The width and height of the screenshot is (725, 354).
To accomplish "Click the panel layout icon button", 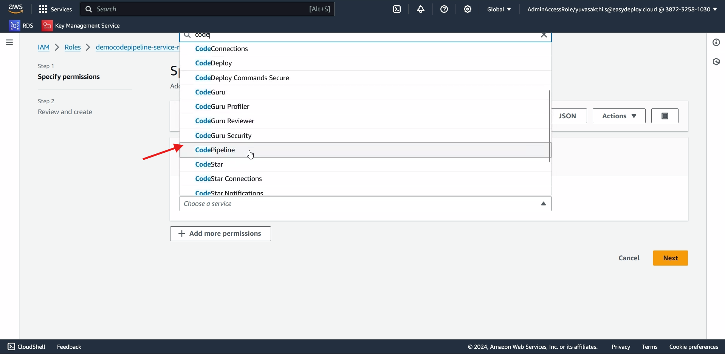I will tap(665, 116).
